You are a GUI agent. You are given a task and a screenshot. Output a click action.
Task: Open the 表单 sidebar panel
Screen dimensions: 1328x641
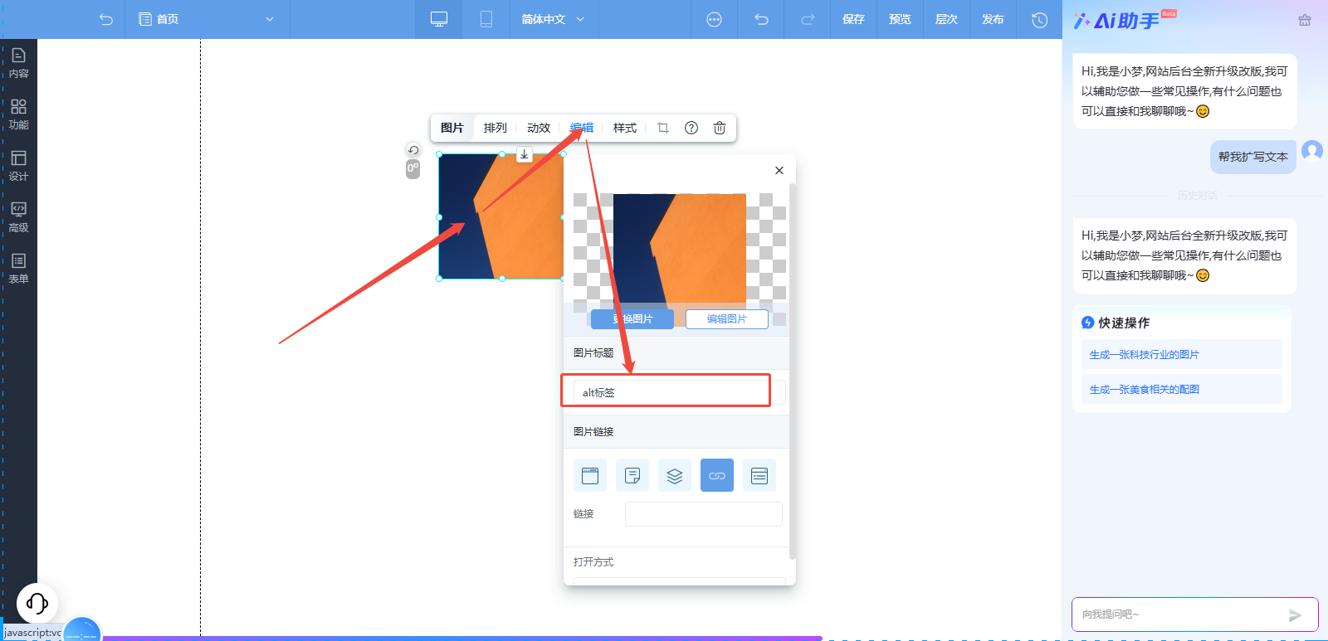coord(18,269)
